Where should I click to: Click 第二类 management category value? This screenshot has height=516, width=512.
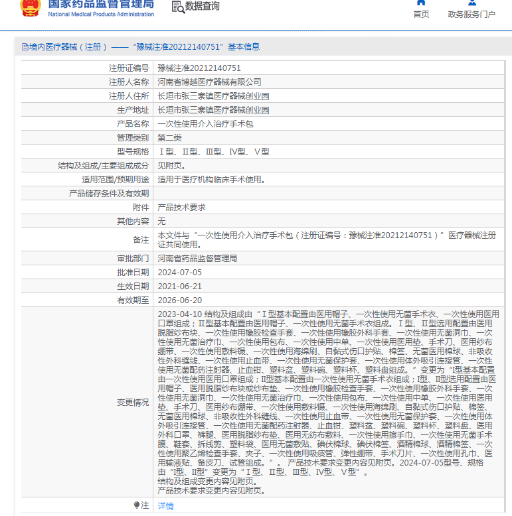169,138
